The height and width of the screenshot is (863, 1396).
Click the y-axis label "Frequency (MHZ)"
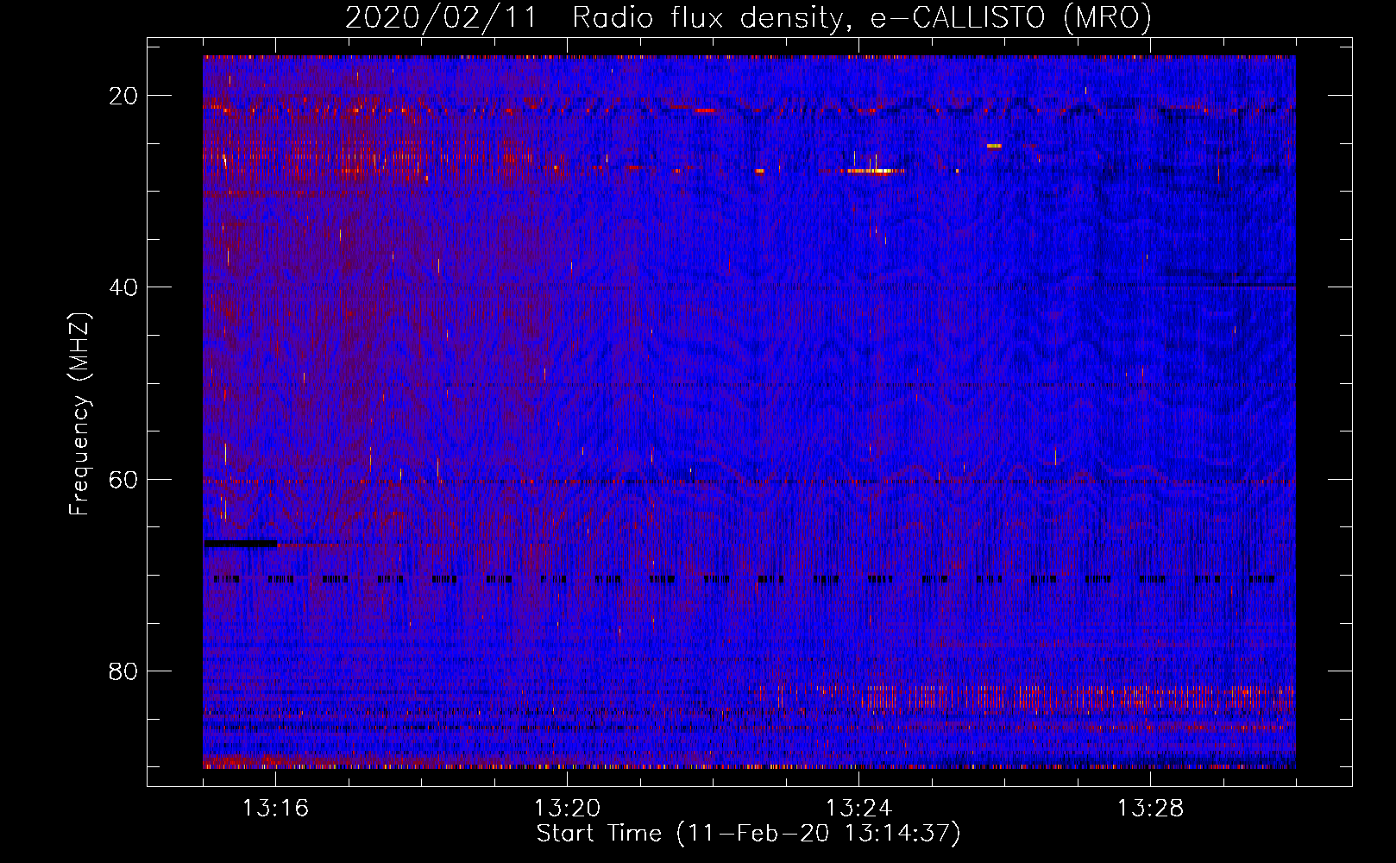coord(79,414)
